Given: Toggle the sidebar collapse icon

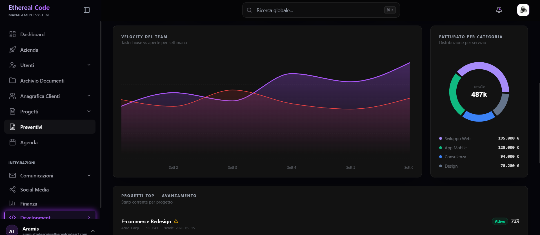Looking at the screenshot, I should [86, 10].
